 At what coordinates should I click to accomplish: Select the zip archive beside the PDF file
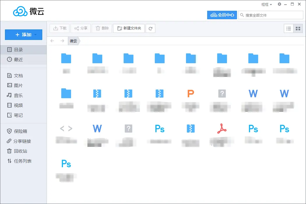[x=191, y=129]
